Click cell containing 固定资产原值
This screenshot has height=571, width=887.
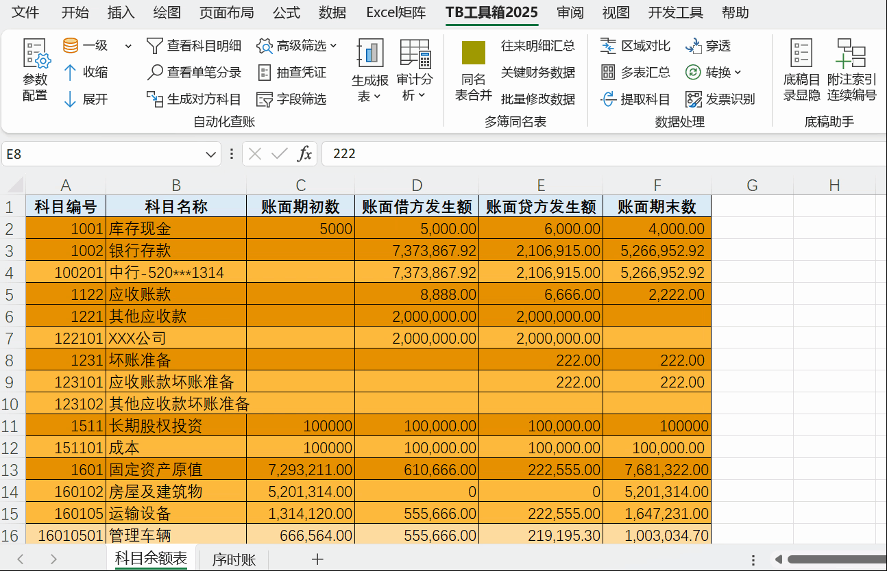(176, 470)
